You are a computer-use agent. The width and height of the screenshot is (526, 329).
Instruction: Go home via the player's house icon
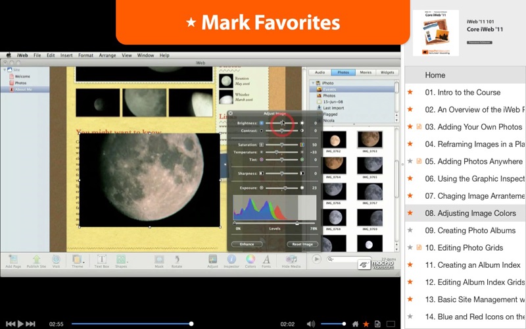[x=355, y=324]
